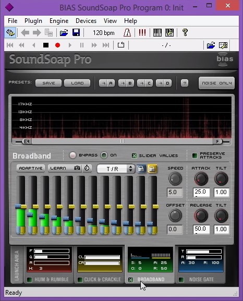Open the piano keyboard icon
The width and height of the screenshot is (243, 301).
[x=157, y=33]
